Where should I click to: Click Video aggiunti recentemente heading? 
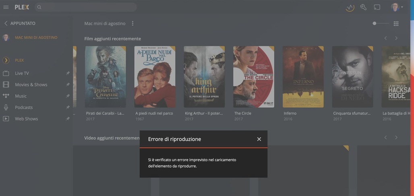point(112,138)
